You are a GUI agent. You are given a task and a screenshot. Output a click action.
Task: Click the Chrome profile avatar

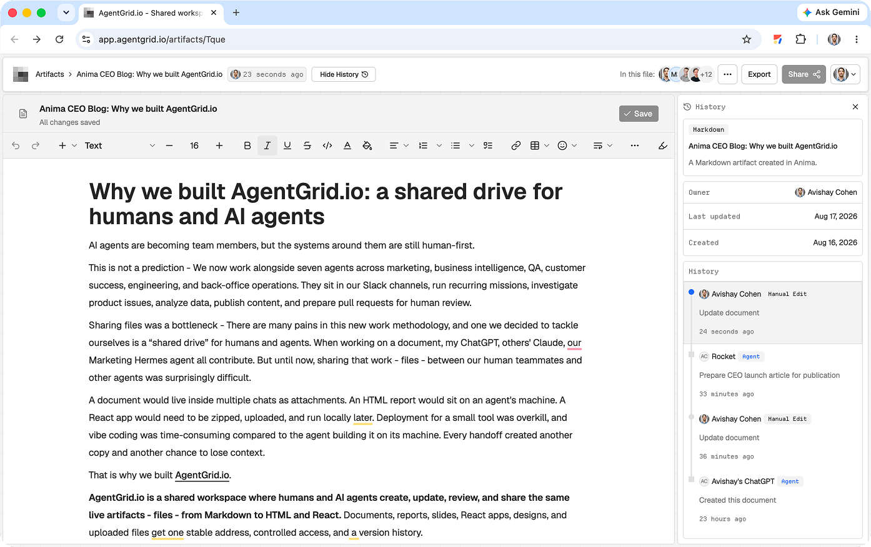(834, 39)
